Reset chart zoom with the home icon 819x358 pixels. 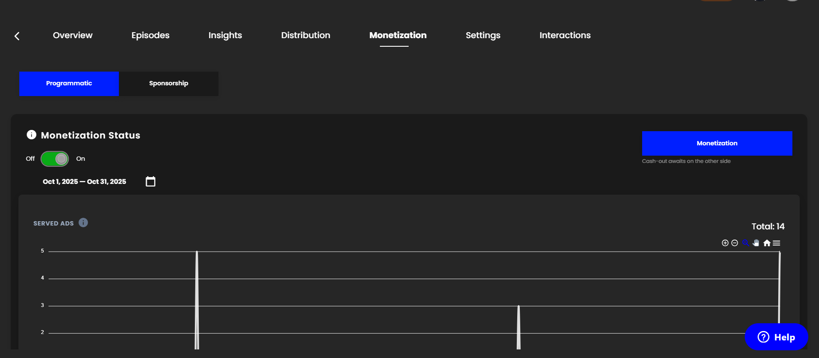point(767,243)
